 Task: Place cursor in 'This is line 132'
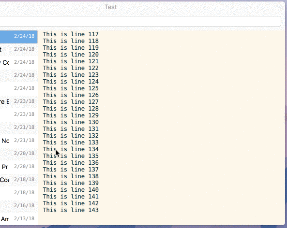(71, 136)
